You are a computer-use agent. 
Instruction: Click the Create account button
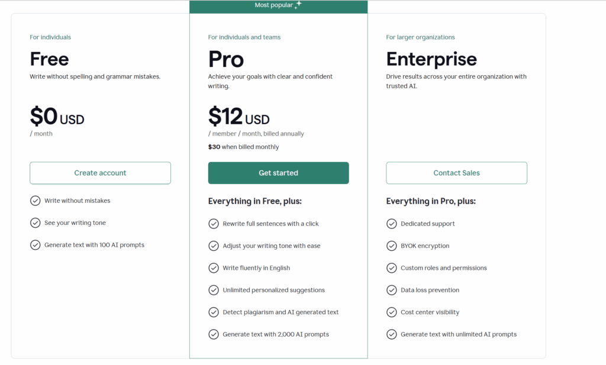(100, 173)
